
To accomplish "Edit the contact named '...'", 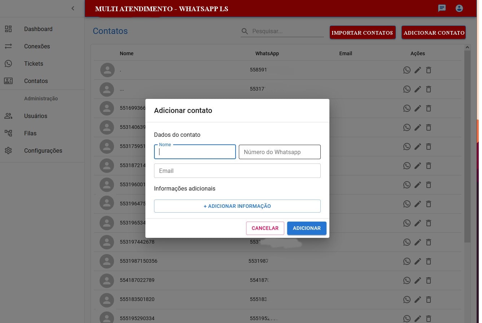I will tap(418, 89).
